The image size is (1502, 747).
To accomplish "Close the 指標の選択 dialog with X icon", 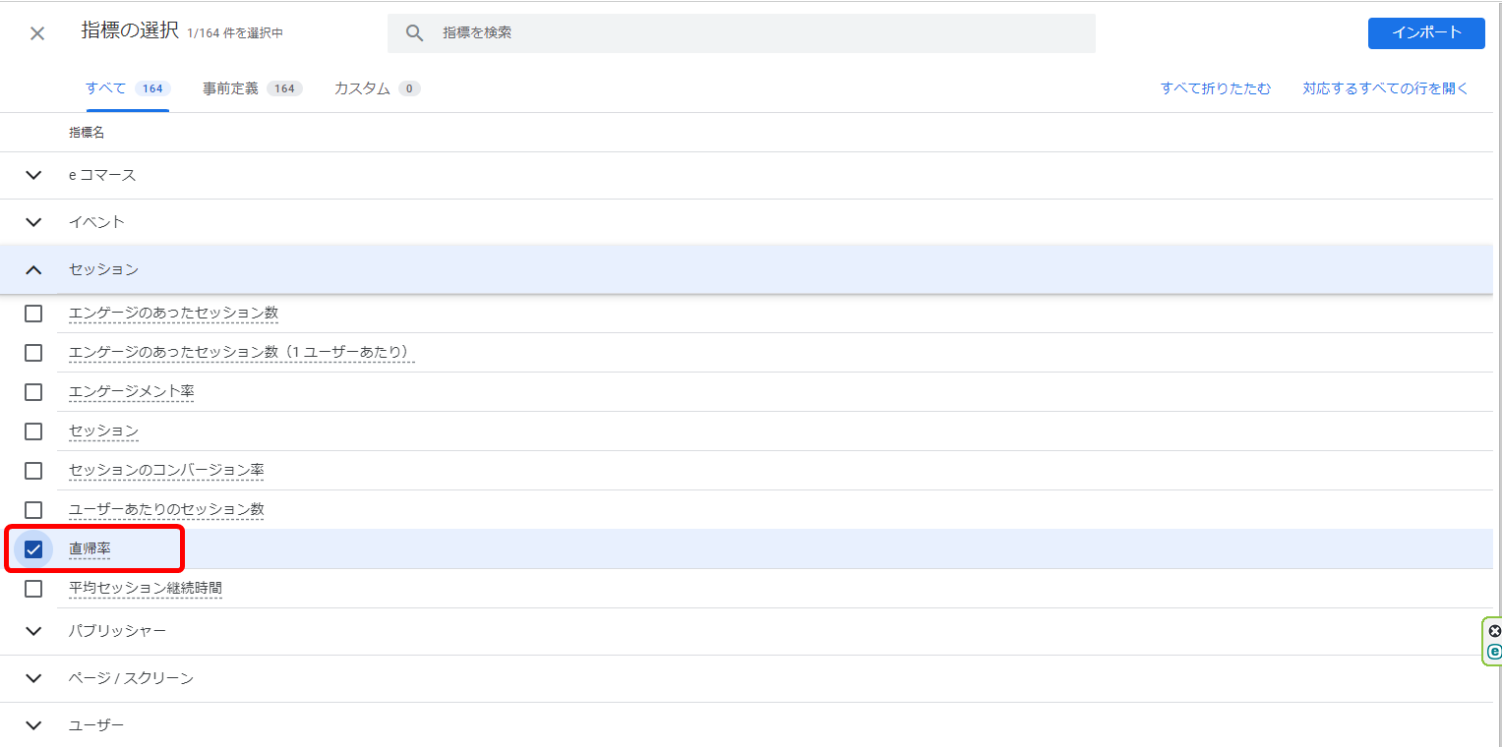I will click(x=37, y=33).
